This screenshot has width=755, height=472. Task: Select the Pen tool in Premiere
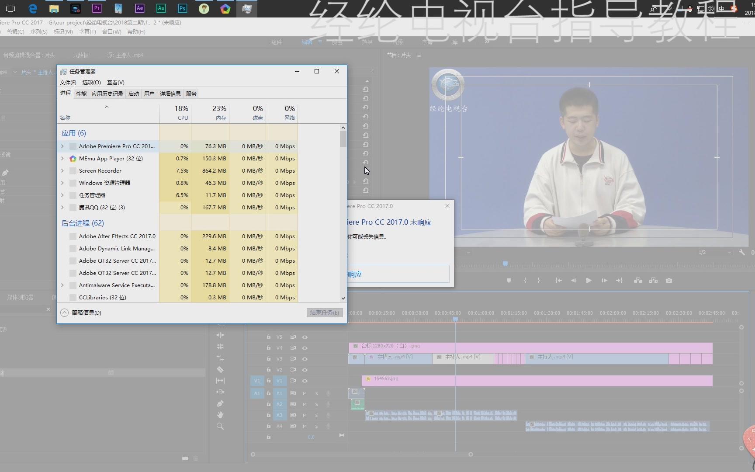(220, 403)
